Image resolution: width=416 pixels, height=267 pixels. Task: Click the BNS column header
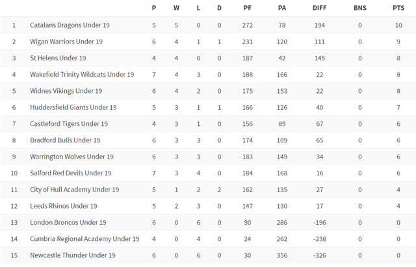click(360, 8)
